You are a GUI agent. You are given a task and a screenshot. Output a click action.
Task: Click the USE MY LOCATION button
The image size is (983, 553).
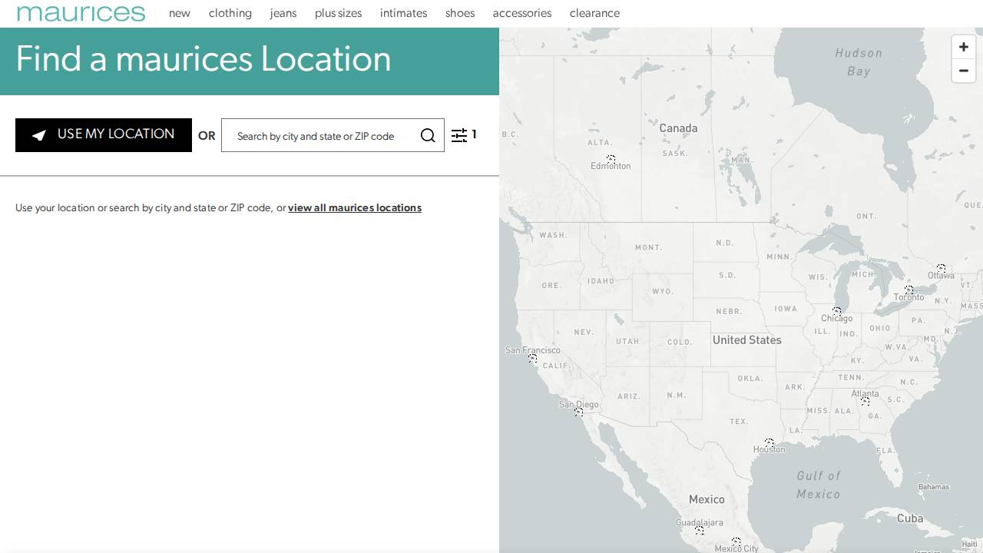[x=103, y=135]
